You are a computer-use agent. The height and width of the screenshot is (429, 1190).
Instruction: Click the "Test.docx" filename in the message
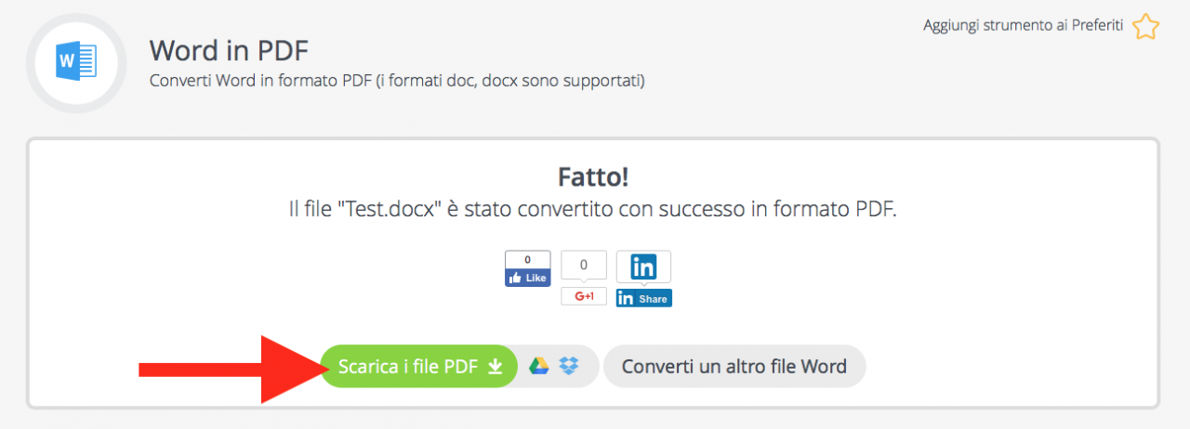(x=390, y=210)
